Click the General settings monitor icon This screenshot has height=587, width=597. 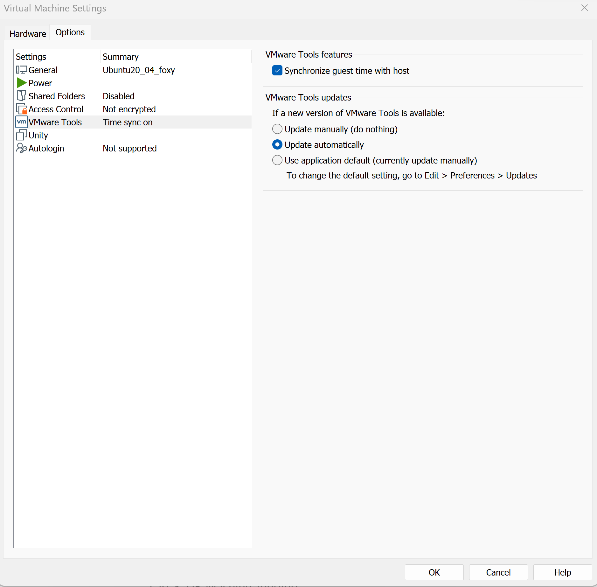21,70
